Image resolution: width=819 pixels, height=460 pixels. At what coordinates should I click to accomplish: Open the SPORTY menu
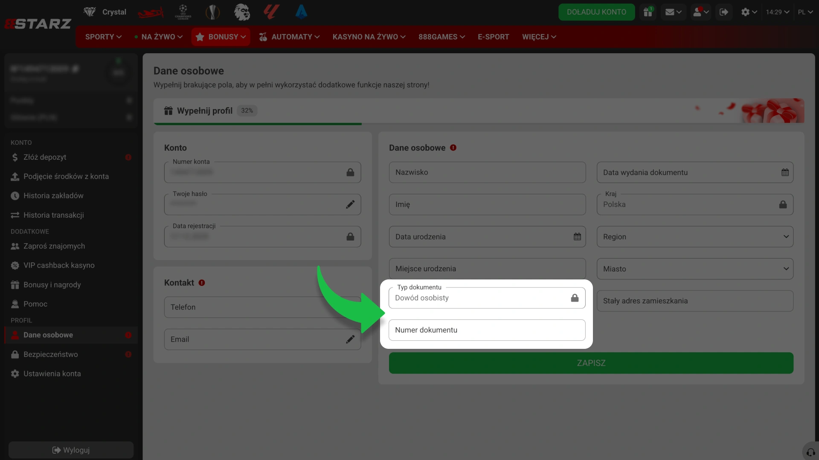coord(103,37)
